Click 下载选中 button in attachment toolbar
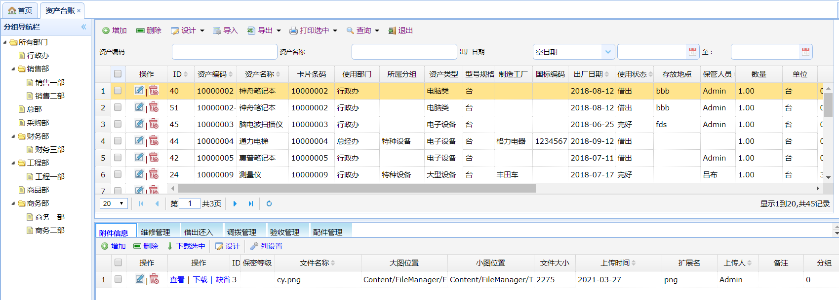Screen dimensions: 839x300 pos(186,246)
